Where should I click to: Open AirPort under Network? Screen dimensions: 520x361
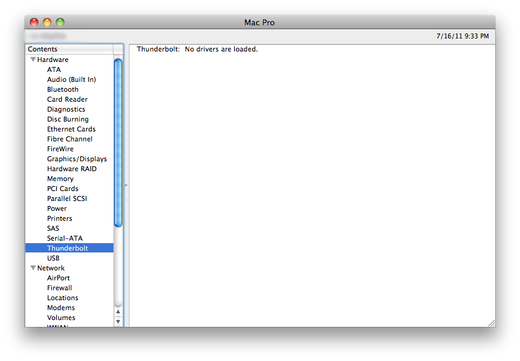click(x=58, y=278)
